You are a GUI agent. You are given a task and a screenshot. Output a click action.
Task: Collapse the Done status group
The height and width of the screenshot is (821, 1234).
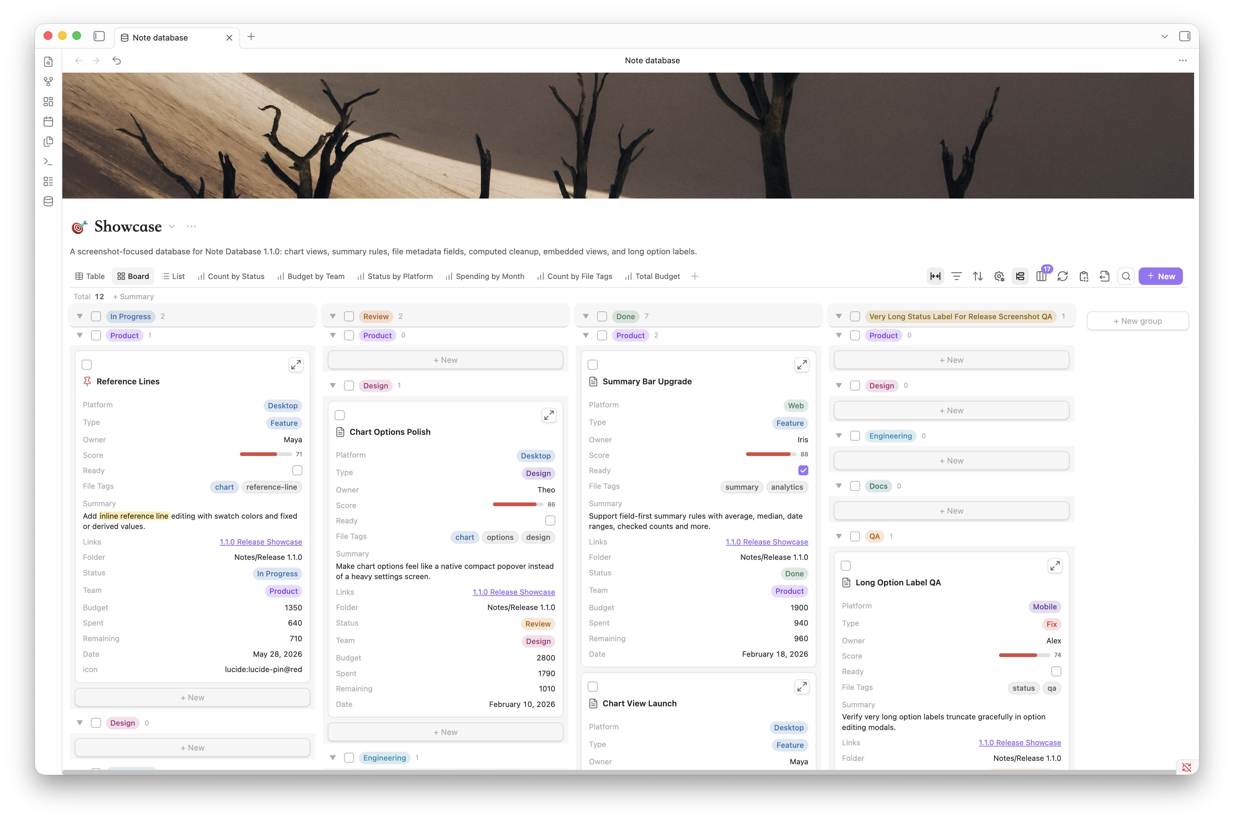coord(586,316)
